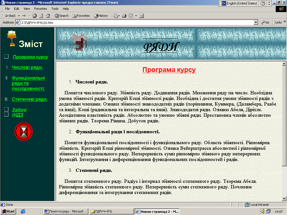Click the red Програма курсу heading

169,70
